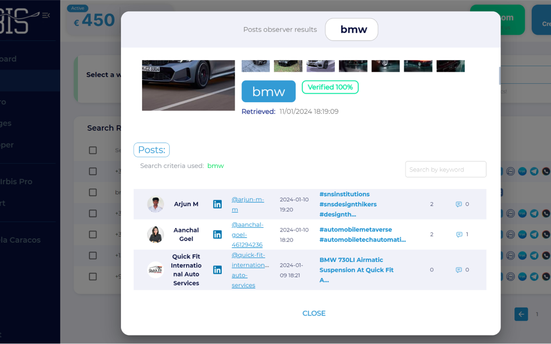Click the previous page arrow in pagination
Image resolution: width=551 pixels, height=344 pixels.
click(x=521, y=314)
